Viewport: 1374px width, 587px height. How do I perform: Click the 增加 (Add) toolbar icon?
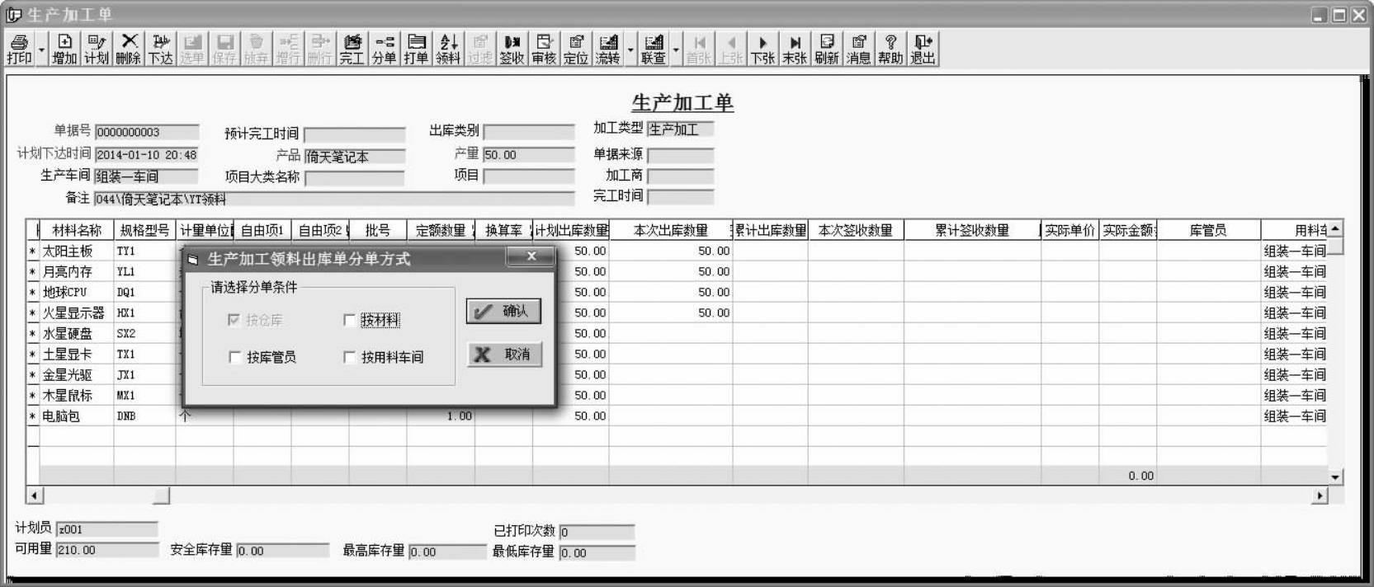(x=64, y=49)
